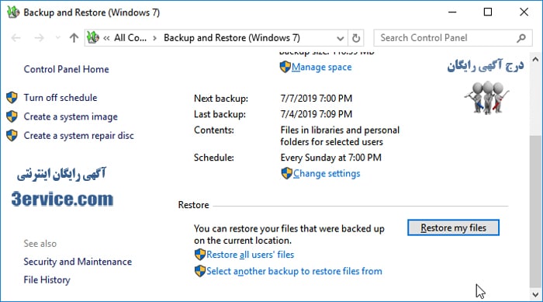Click the Last backup date 7/4/2019 7:09 PM

[316, 114]
